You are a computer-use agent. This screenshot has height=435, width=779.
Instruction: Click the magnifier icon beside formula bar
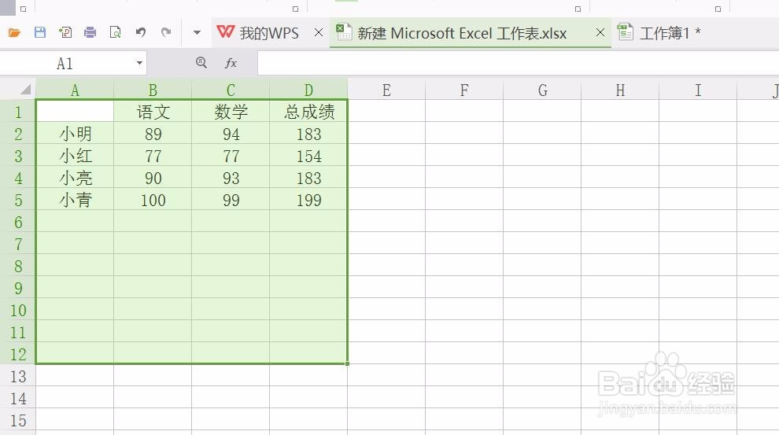click(201, 63)
